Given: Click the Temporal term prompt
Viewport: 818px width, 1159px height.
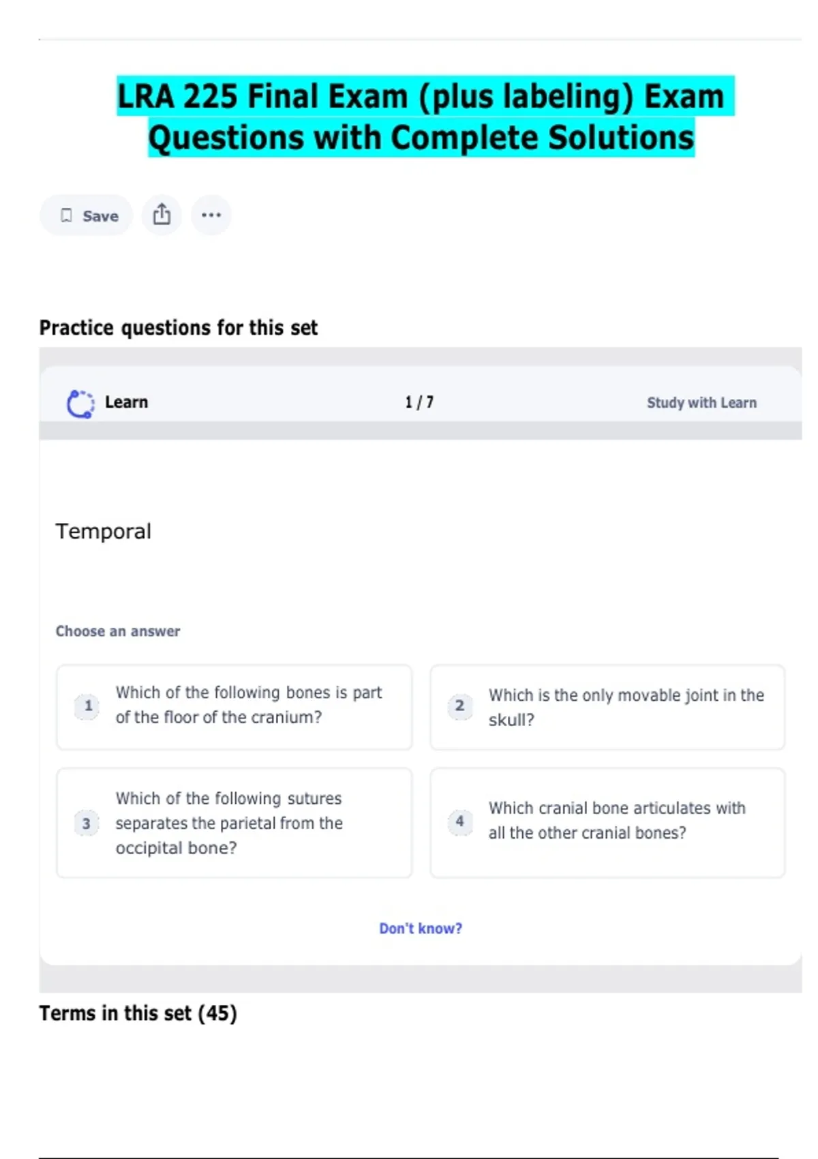Looking at the screenshot, I should [x=104, y=531].
